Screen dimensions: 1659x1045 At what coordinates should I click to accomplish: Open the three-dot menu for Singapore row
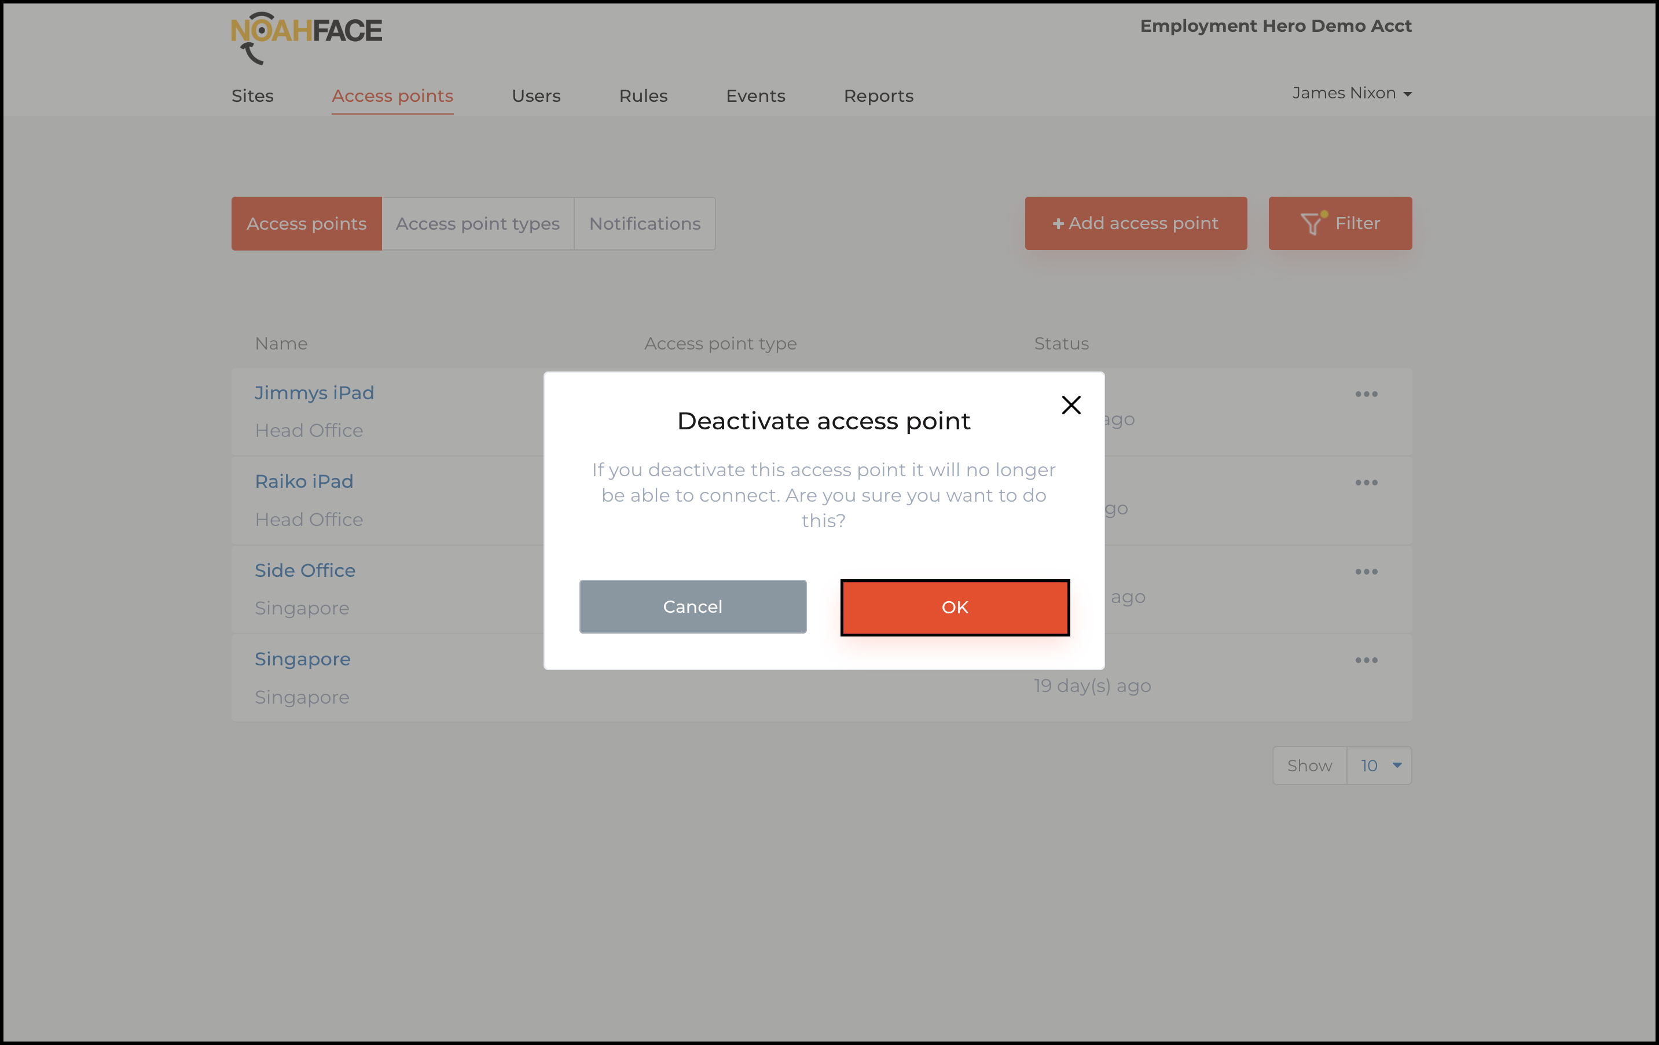click(1366, 660)
